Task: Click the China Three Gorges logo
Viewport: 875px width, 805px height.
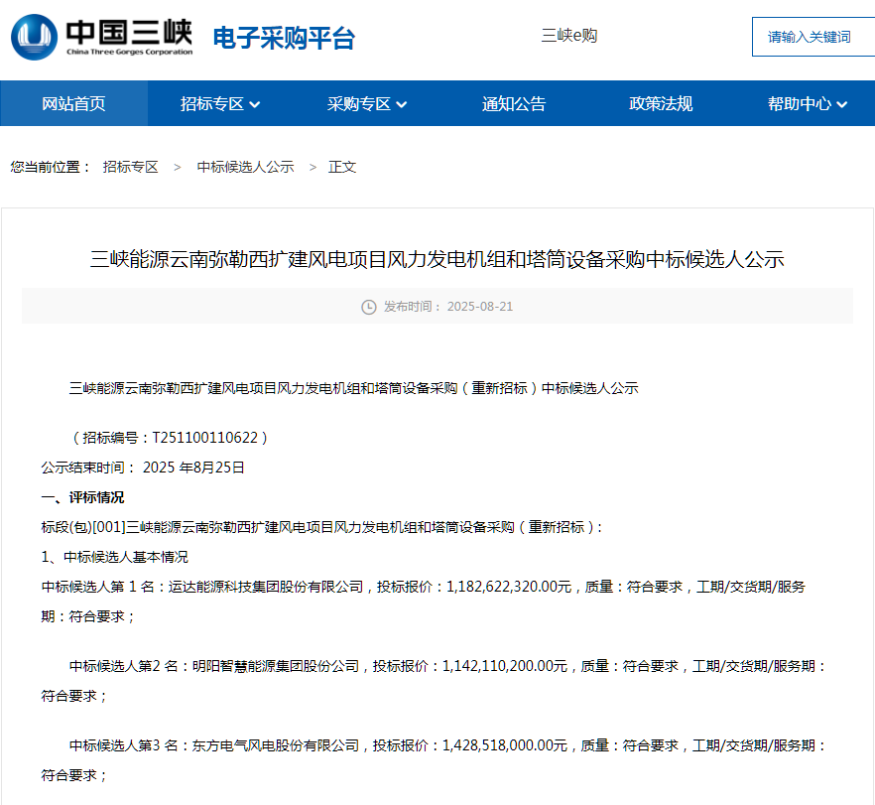Action: 101,38
